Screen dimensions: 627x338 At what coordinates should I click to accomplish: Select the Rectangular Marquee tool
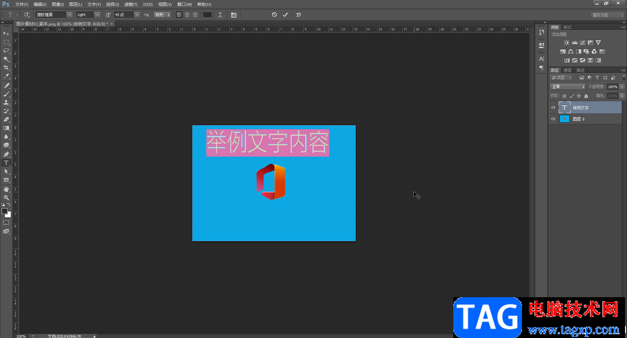point(6,42)
